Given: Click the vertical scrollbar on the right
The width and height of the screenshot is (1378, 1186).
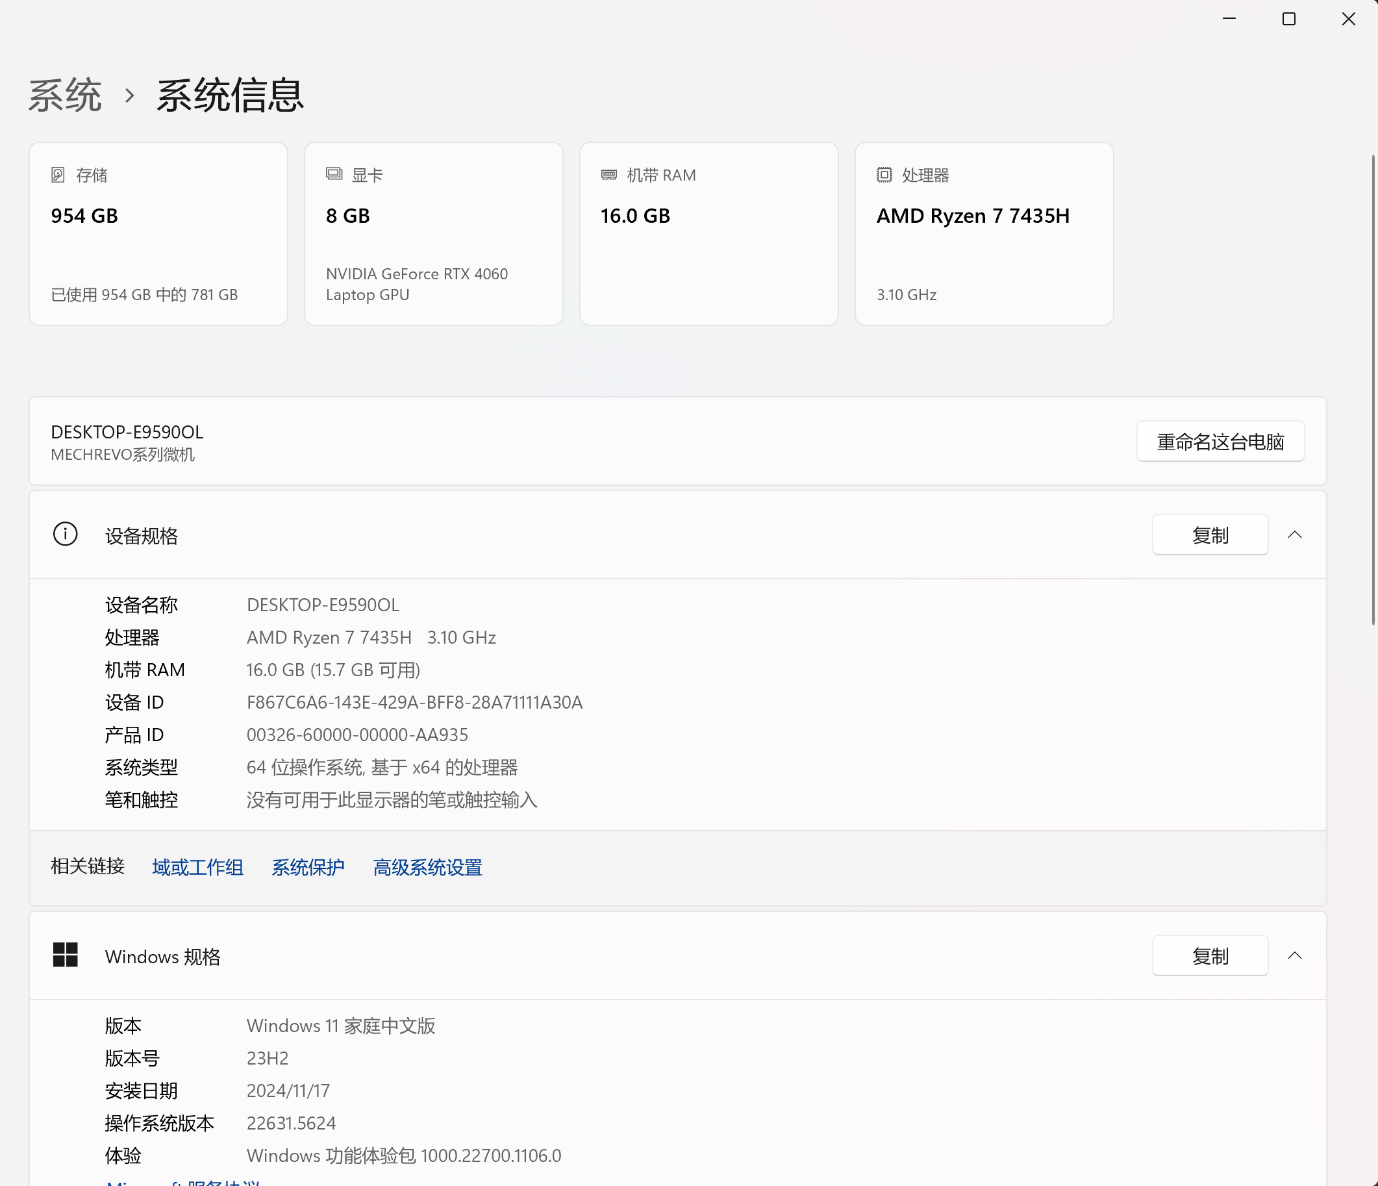Looking at the screenshot, I should [1373, 389].
